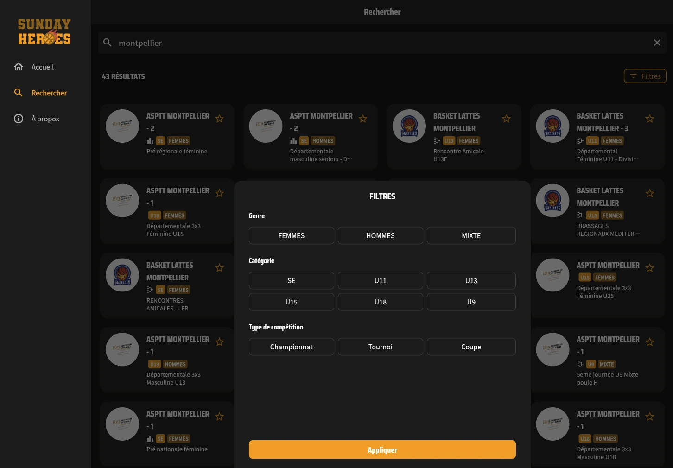Click ASPTT logo on Pré régionale féminine card
Viewport: 673px width, 468px height.
pos(122,126)
